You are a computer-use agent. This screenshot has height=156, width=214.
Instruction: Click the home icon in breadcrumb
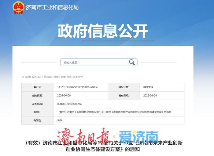pos(23,77)
